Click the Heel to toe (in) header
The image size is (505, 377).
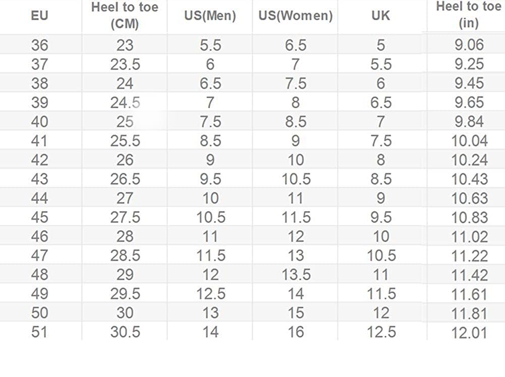point(469,15)
